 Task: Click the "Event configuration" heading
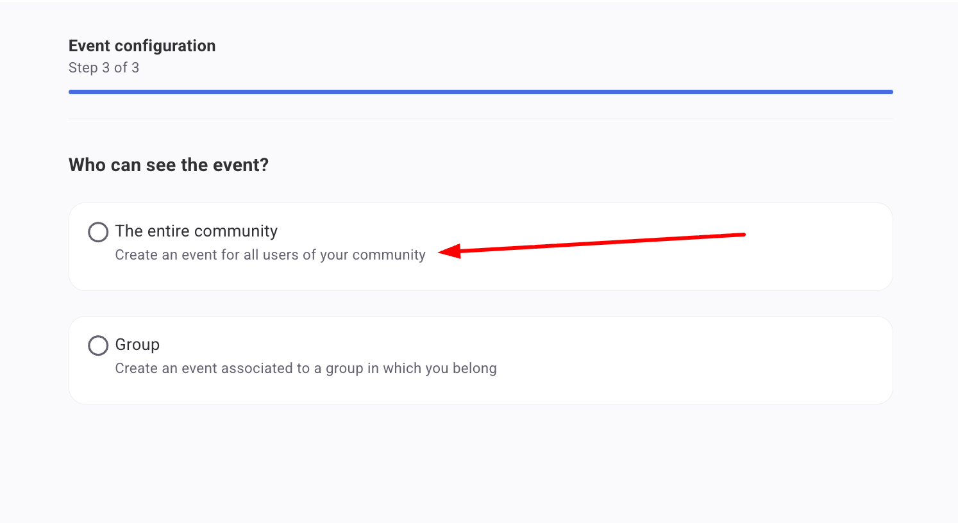pos(142,46)
